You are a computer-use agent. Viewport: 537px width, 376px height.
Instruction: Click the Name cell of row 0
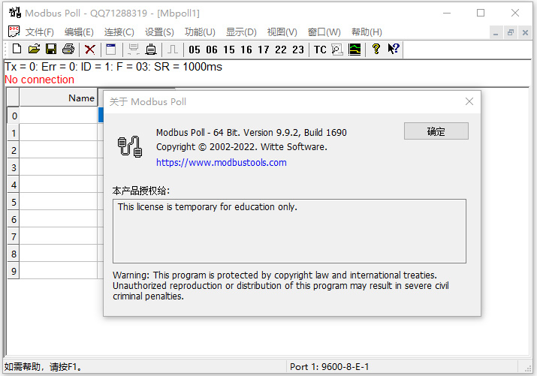pyautogui.click(x=59, y=116)
